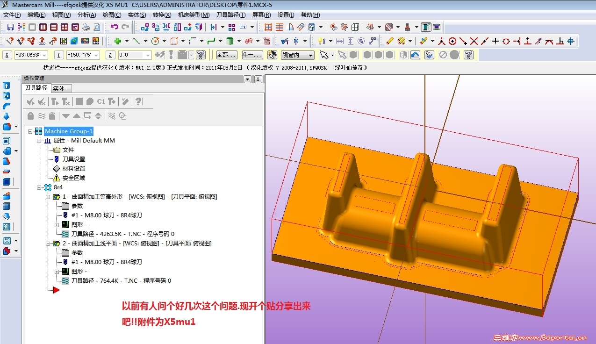Click the Analyze entity question-mark icon

point(9,41)
